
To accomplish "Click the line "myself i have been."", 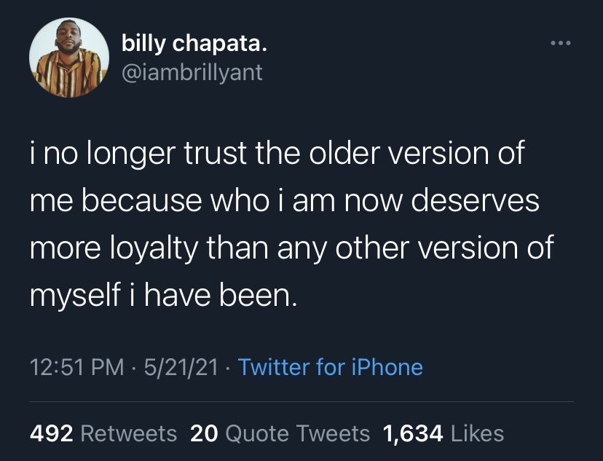I will 164,295.
